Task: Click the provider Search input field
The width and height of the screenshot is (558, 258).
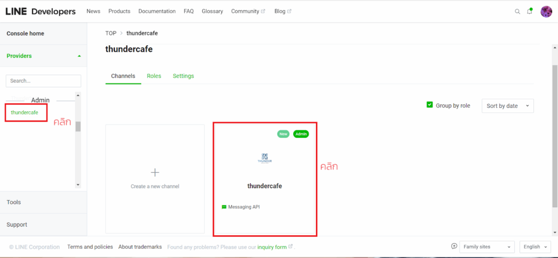Action: click(43, 81)
